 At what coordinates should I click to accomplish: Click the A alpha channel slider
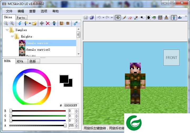38,126
